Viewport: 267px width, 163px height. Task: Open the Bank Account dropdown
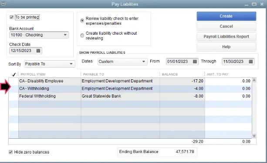point(39,35)
